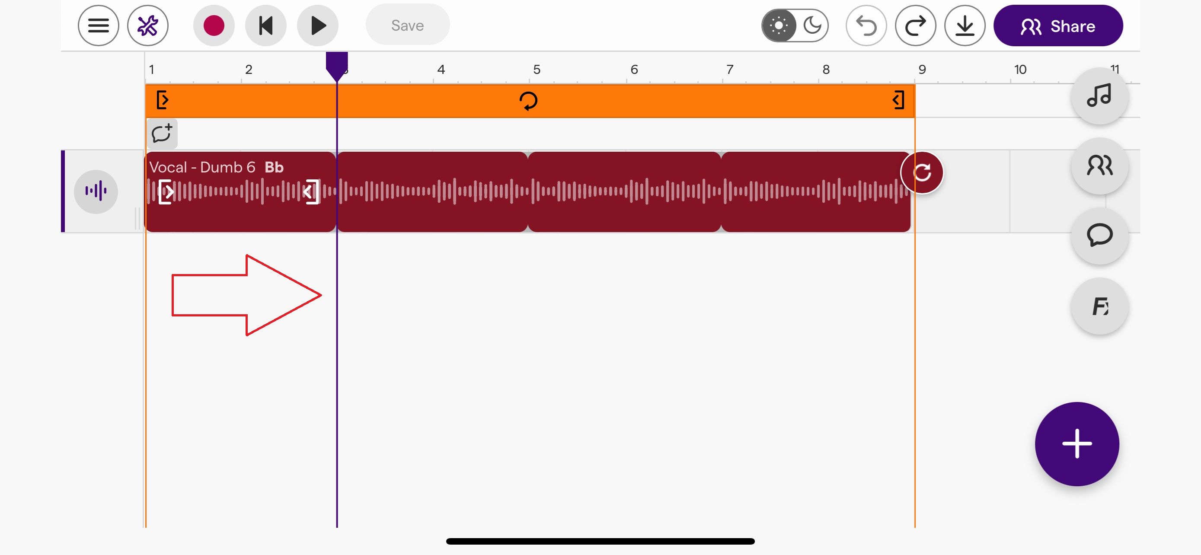Viewport: 1201px width, 555px height.
Task: Select the third looped clip segment
Action: [x=624, y=191]
